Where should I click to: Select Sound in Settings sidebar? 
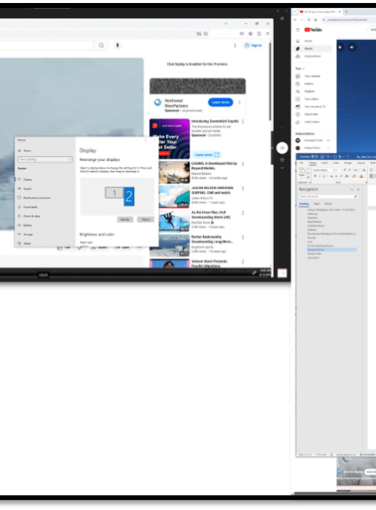coord(27,188)
